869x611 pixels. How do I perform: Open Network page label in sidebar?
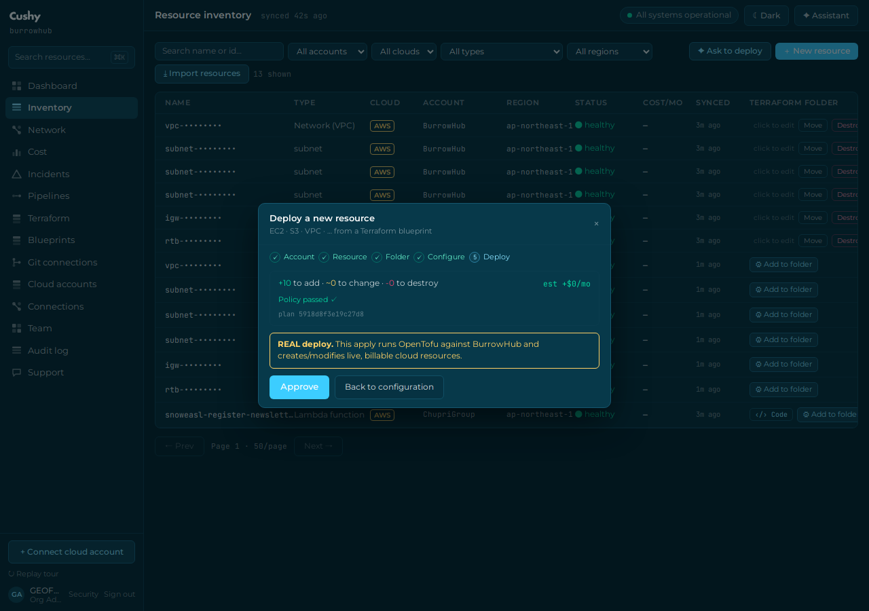pyautogui.click(x=47, y=130)
